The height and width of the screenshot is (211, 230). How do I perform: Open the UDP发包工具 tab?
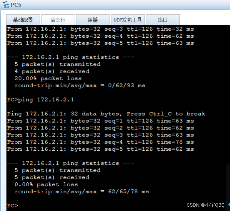tap(128, 20)
